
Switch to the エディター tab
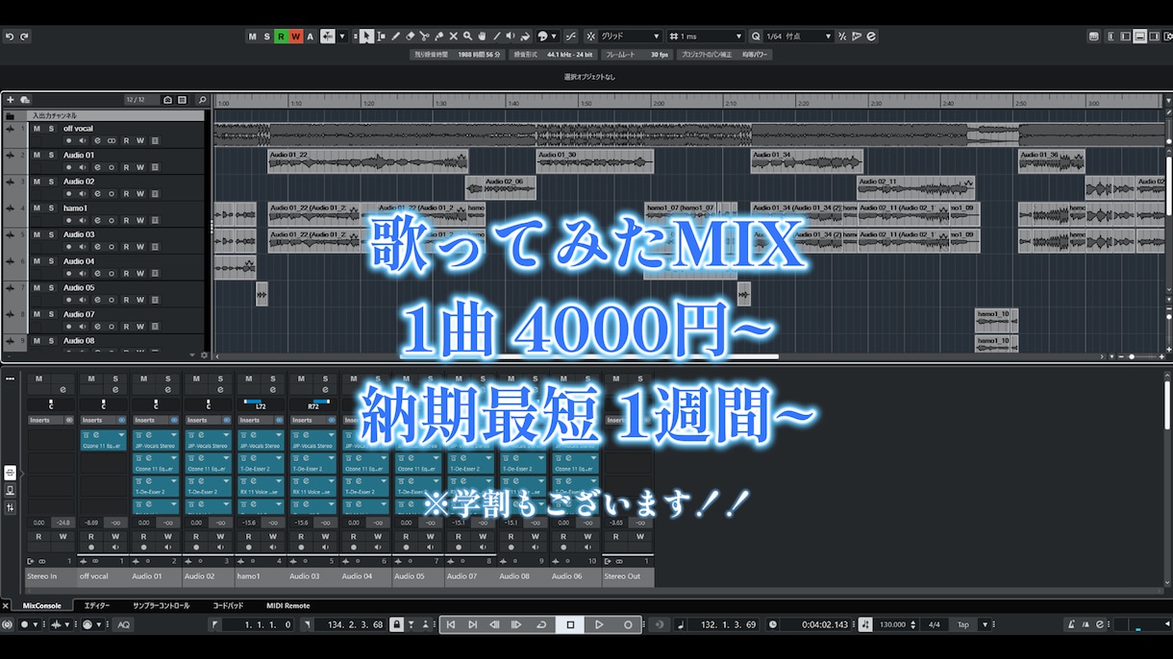pos(97,606)
